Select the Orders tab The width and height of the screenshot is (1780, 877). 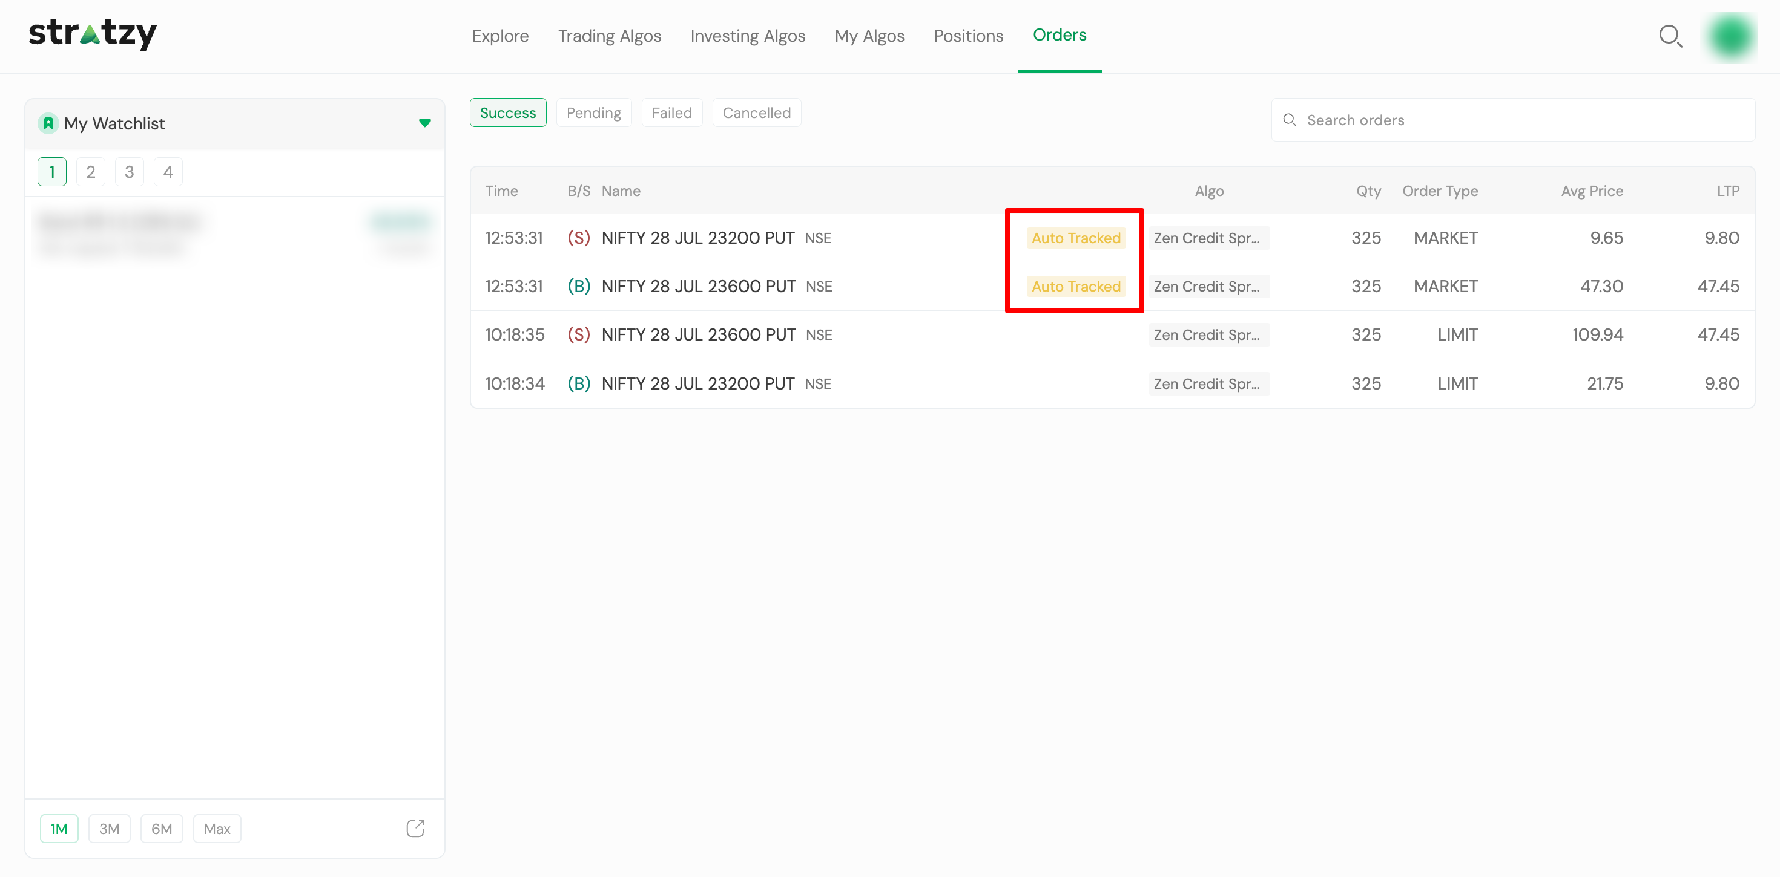pyautogui.click(x=1060, y=35)
